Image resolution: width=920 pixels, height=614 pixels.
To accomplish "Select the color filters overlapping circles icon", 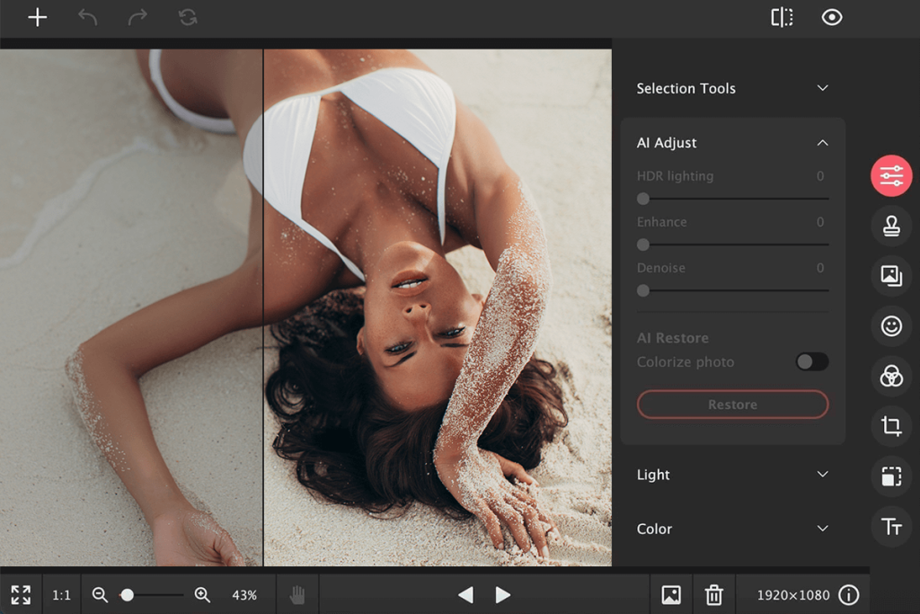I will pyautogui.click(x=890, y=377).
